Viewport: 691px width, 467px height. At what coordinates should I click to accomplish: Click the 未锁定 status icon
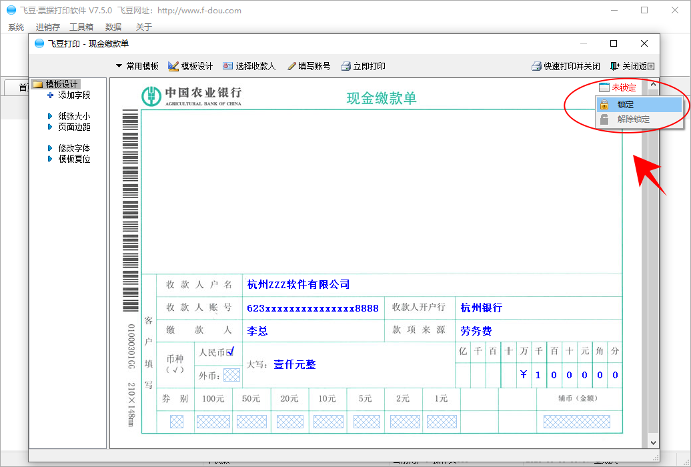(604, 87)
